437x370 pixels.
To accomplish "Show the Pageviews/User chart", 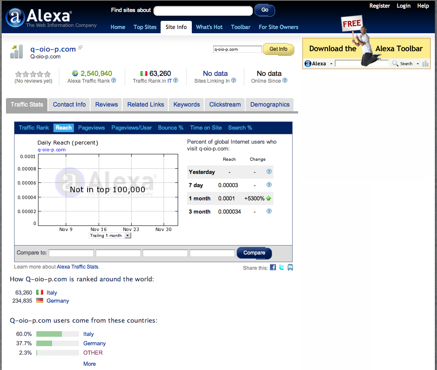I will (x=132, y=128).
